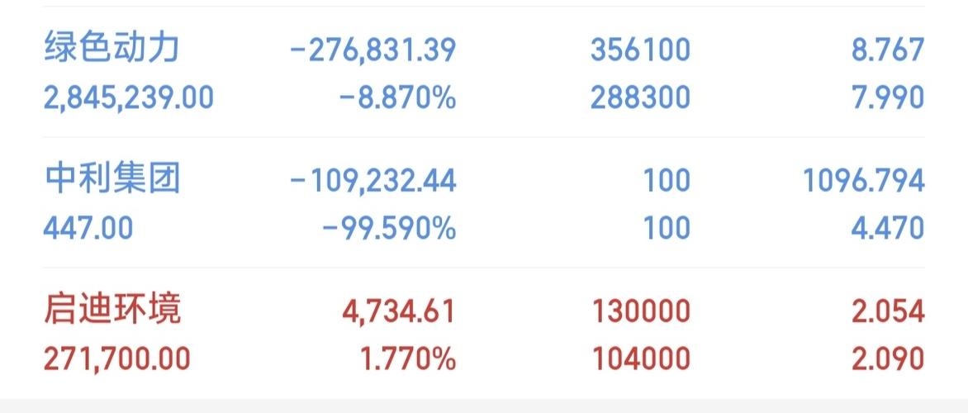This screenshot has width=968, height=413.
Task: Tap 启迪环境 profit percentage 1.770%
Action: point(408,358)
